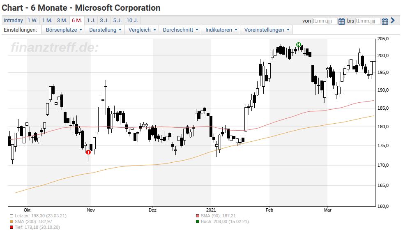Click the 185,0 price axis label

tap(383, 108)
